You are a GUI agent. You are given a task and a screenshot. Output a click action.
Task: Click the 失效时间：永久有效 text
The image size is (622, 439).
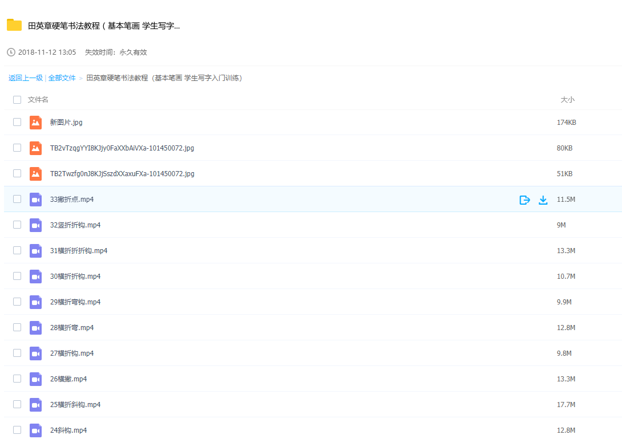point(116,52)
